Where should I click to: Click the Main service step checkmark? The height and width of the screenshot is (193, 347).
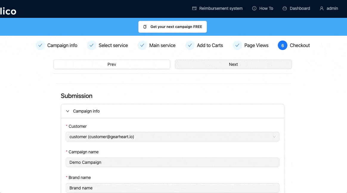[x=142, y=45]
